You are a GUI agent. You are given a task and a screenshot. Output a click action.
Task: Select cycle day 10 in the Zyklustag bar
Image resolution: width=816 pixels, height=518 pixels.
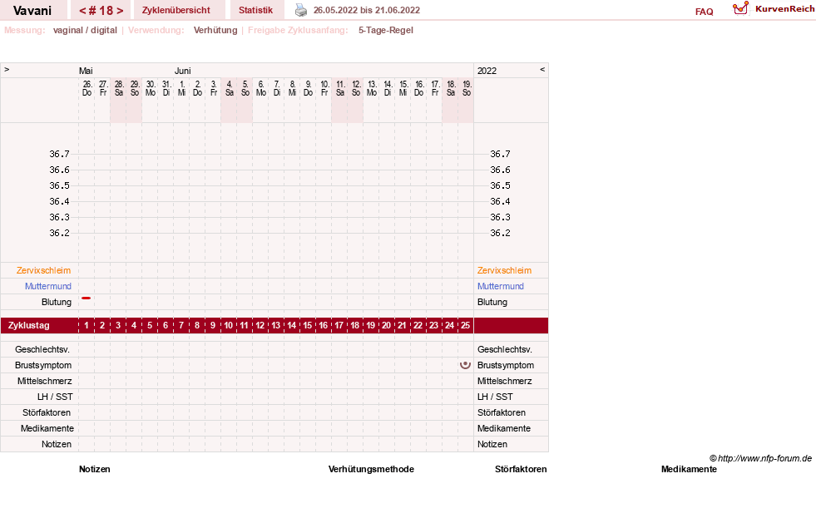[x=229, y=326]
